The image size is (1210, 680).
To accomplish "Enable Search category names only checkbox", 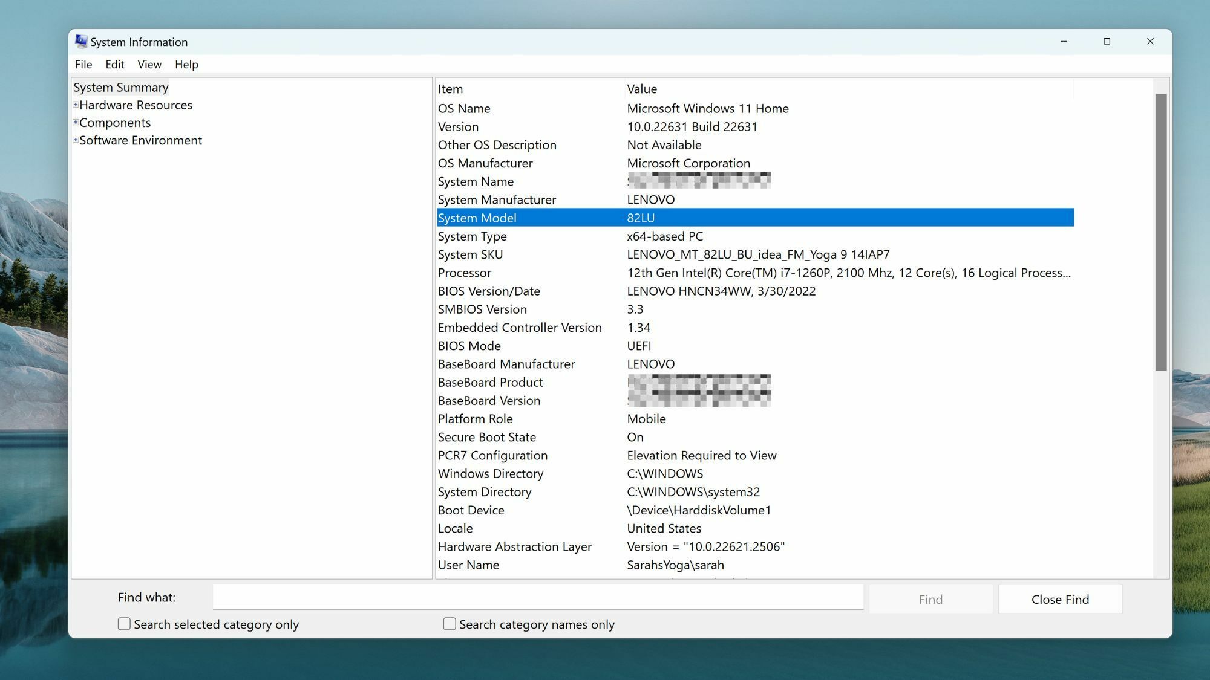I will pyautogui.click(x=449, y=624).
